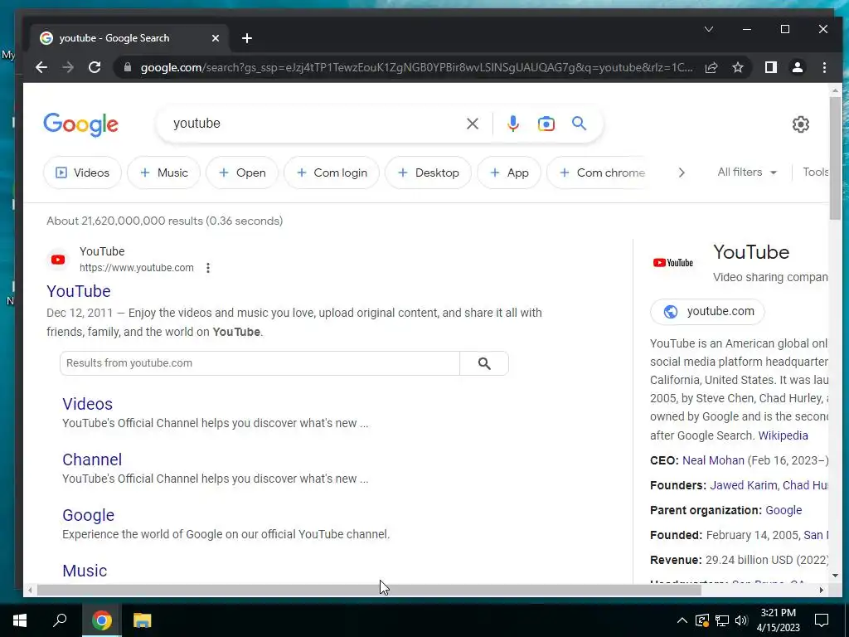Click the YouTube favicon in the first result

coord(58,260)
